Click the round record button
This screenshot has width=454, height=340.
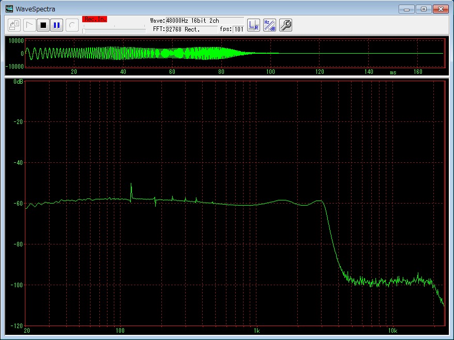pyautogui.click(x=72, y=25)
